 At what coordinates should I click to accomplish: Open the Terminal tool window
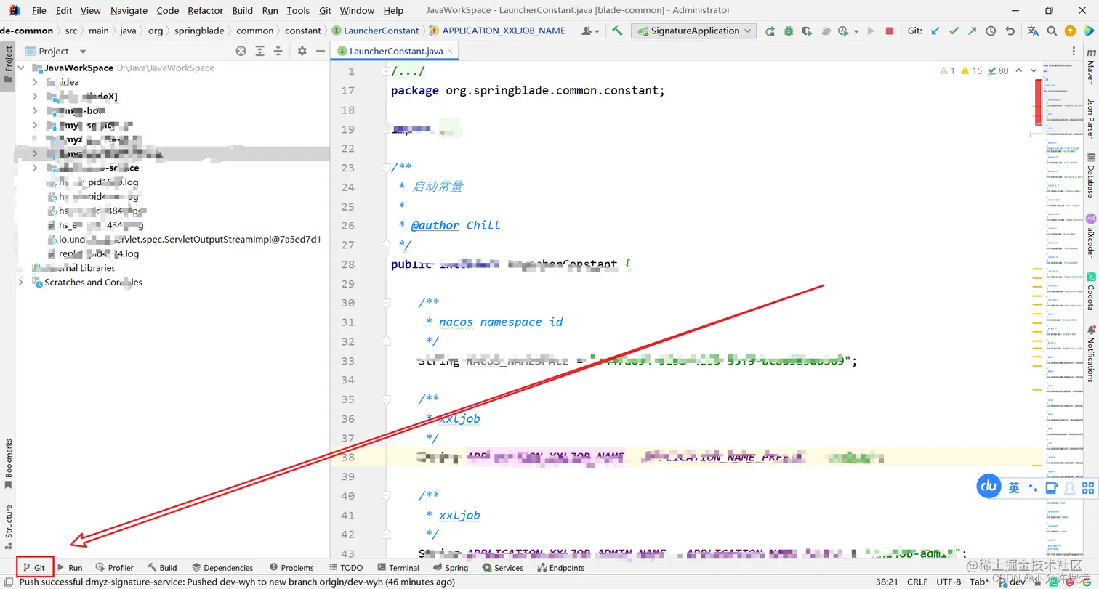tap(398, 567)
